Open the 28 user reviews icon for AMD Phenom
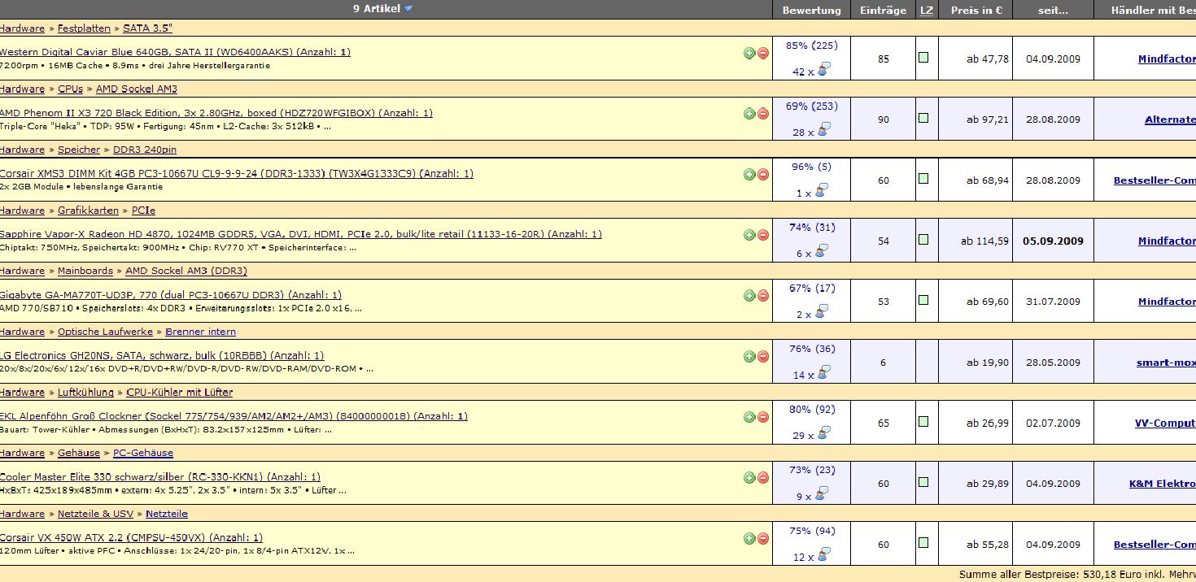 (824, 130)
